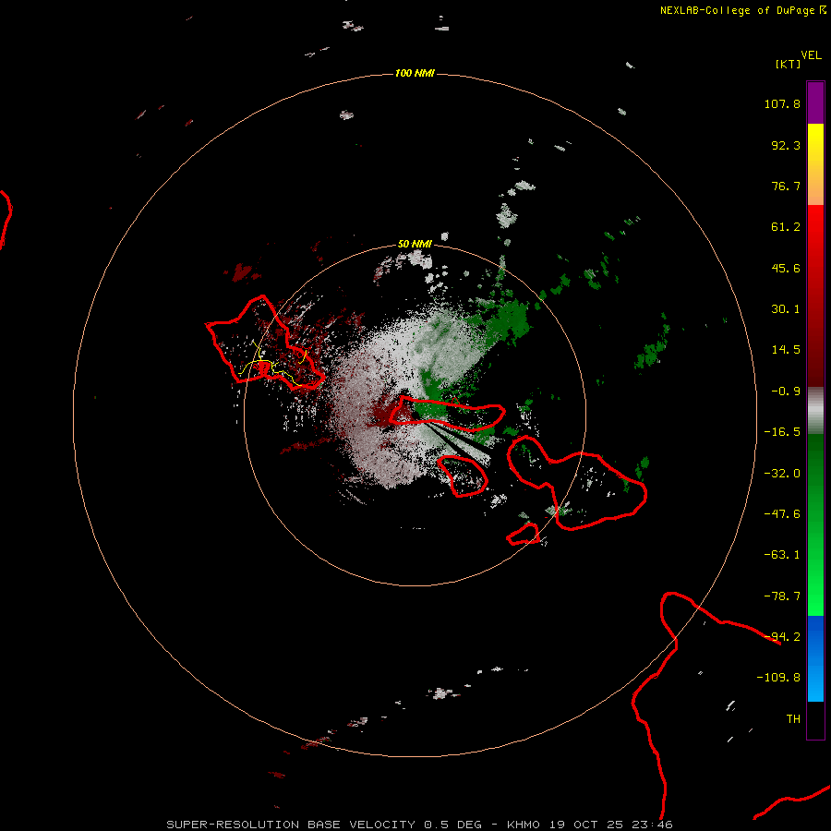831x831 pixels.
Task: Click the -94.2 velocity scale value
Action: 782,637
